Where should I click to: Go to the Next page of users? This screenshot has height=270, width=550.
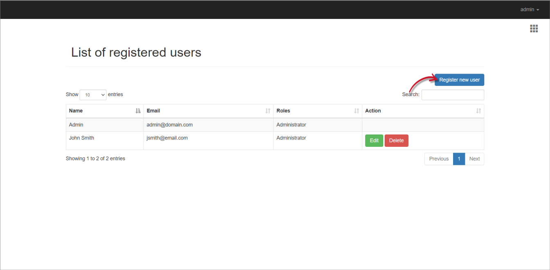pyautogui.click(x=474, y=159)
